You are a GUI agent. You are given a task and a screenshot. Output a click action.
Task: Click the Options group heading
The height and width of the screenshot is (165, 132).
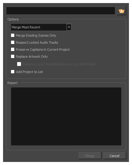point(13,19)
